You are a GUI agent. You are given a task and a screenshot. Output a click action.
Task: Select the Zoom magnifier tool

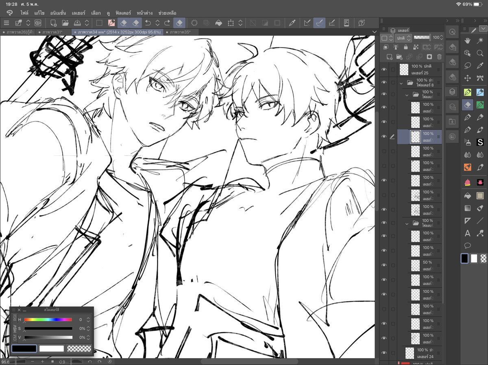480,53
